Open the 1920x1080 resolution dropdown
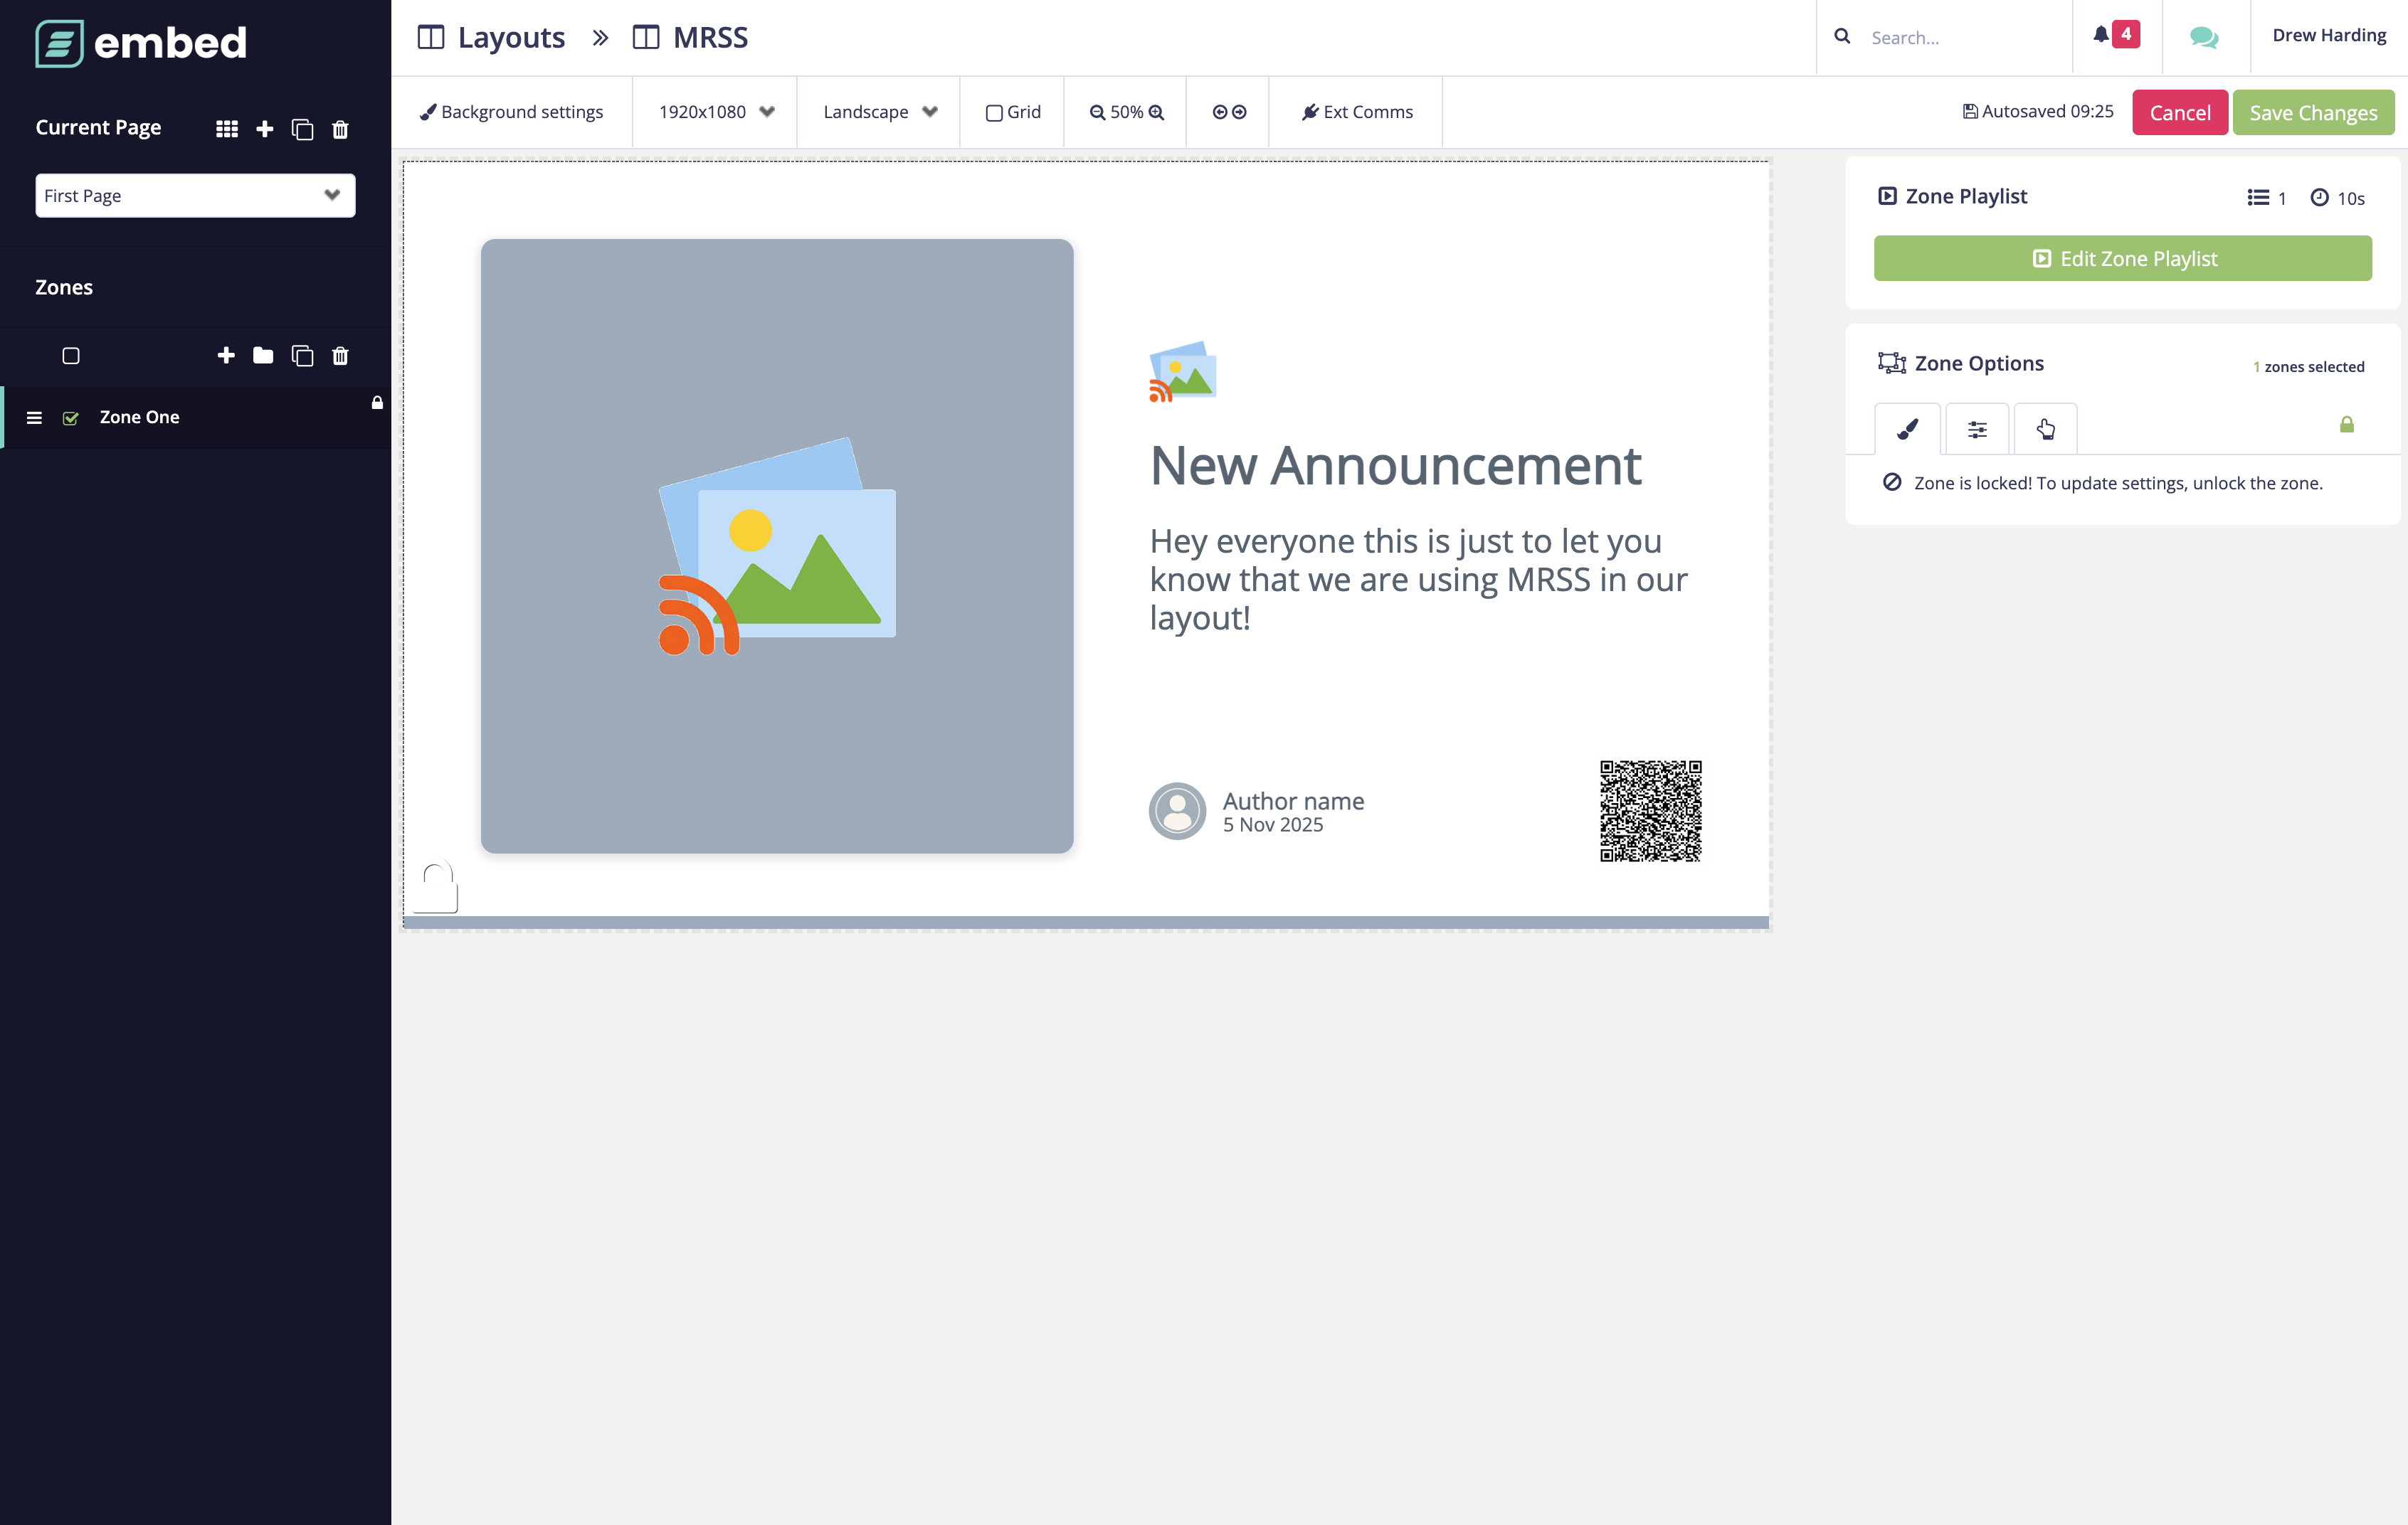 pos(715,112)
